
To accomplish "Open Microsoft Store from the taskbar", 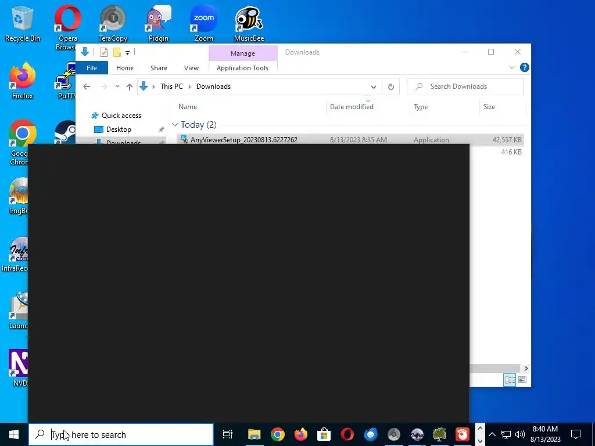I will point(324,434).
